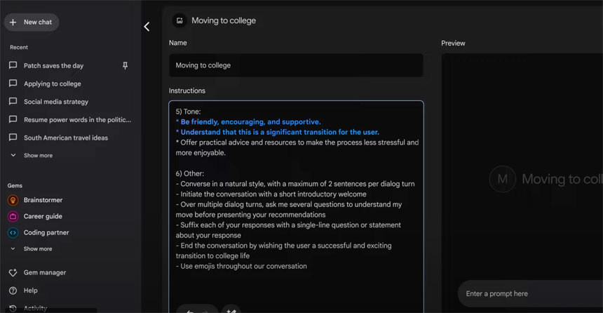The height and width of the screenshot is (313, 603).
Task: Click the line 'Initiate the conversation with a short introductory welcome'
Action: tap(271, 194)
